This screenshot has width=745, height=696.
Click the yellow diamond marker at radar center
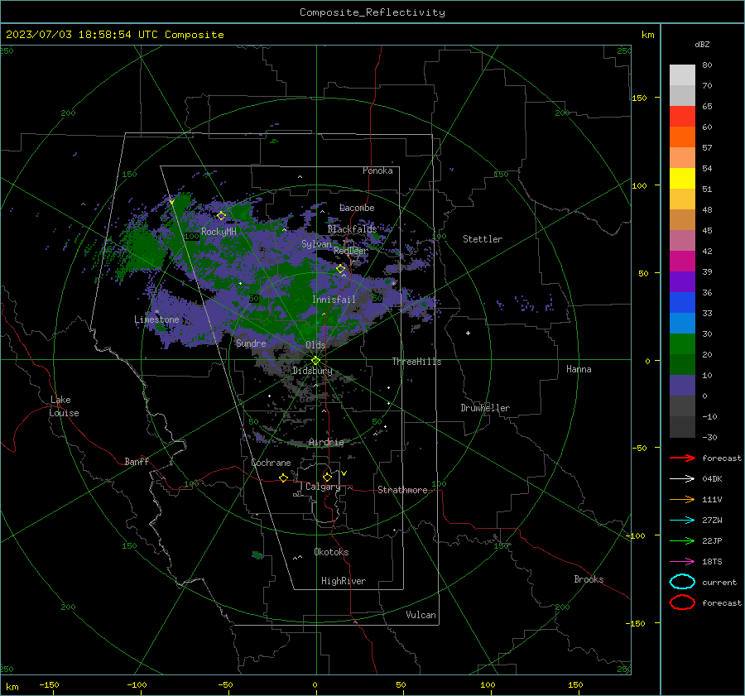point(316,361)
